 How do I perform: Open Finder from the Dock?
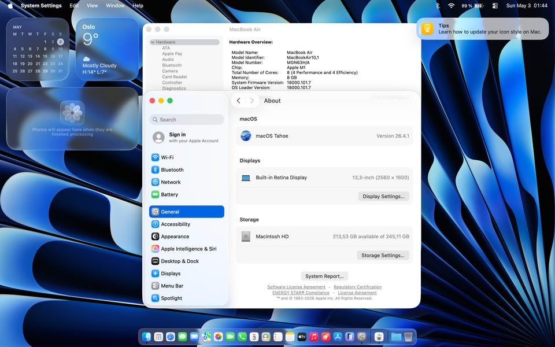pyautogui.click(x=146, y=337)
